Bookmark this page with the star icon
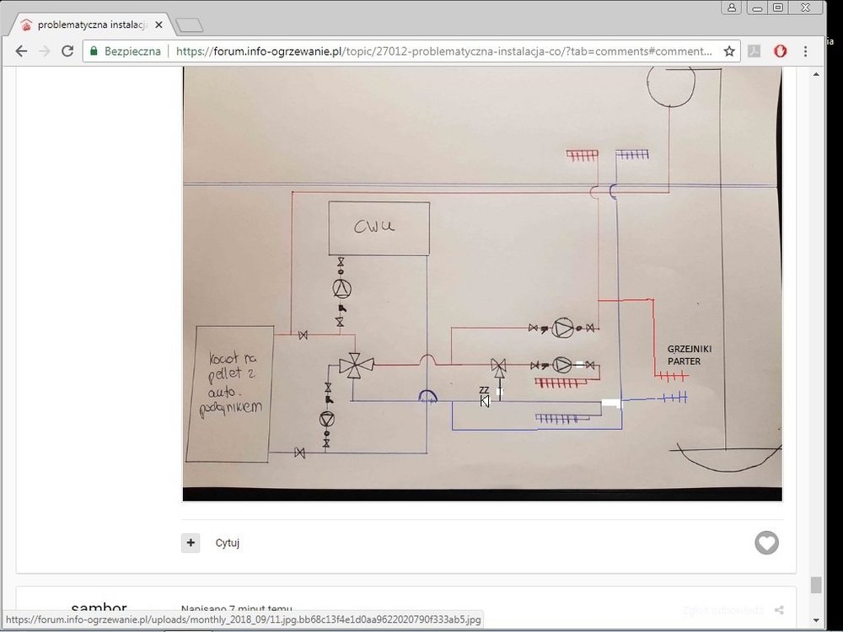843x632 pixels. (x=729, y=51)
